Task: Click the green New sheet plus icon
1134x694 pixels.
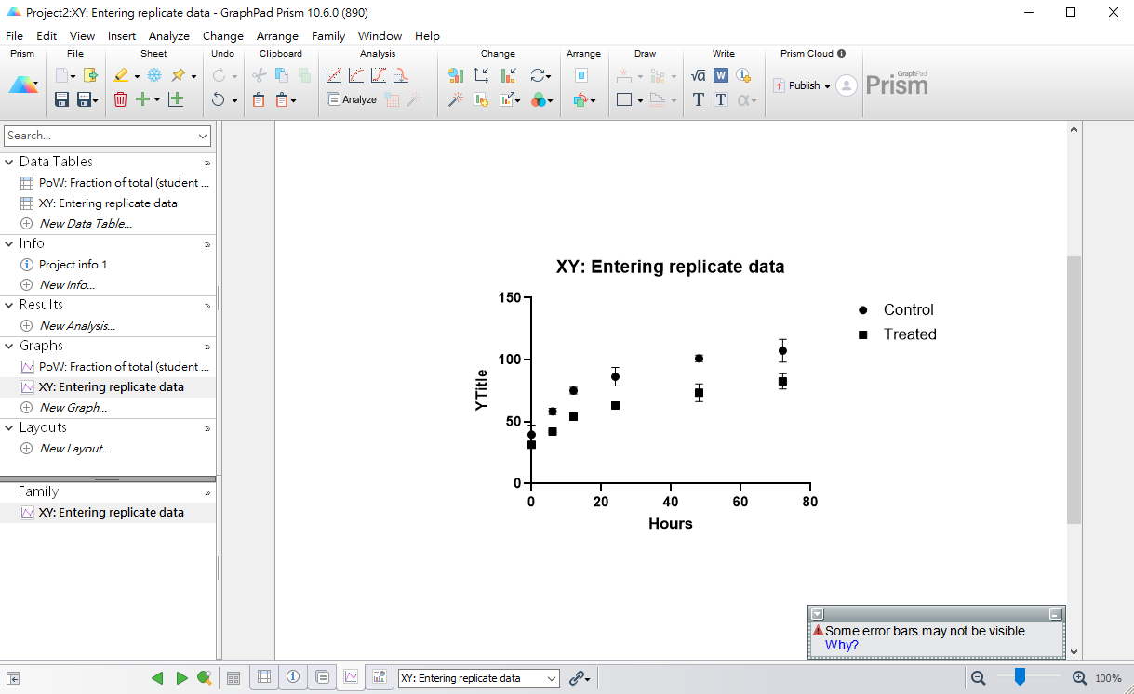Action: click(142, 99)
